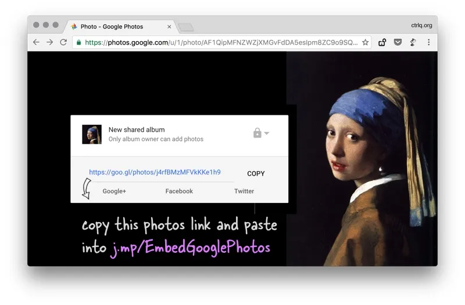
Task: Open the Pocket extension icon
Action: (x=398, y=42)
